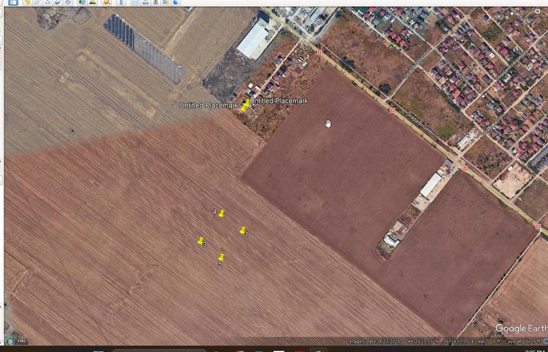Click the Print toolbar icon
548x352 pixels.
pyautogui.click(x=145, y=2)
